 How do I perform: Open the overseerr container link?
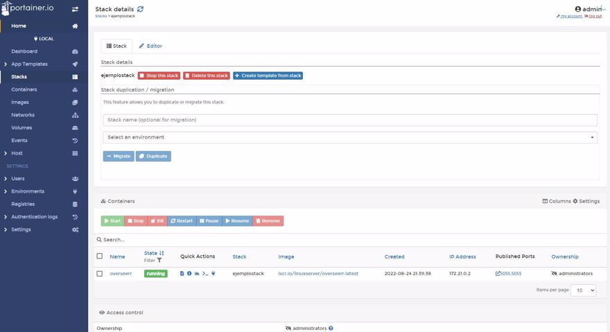click(x=121, y=274)
